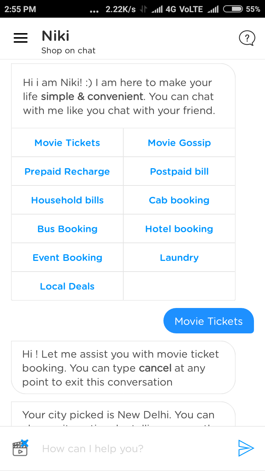Choose Movie Gossip from the options
The width and height of the screenshot is (265, 471).
click(179, 143)
